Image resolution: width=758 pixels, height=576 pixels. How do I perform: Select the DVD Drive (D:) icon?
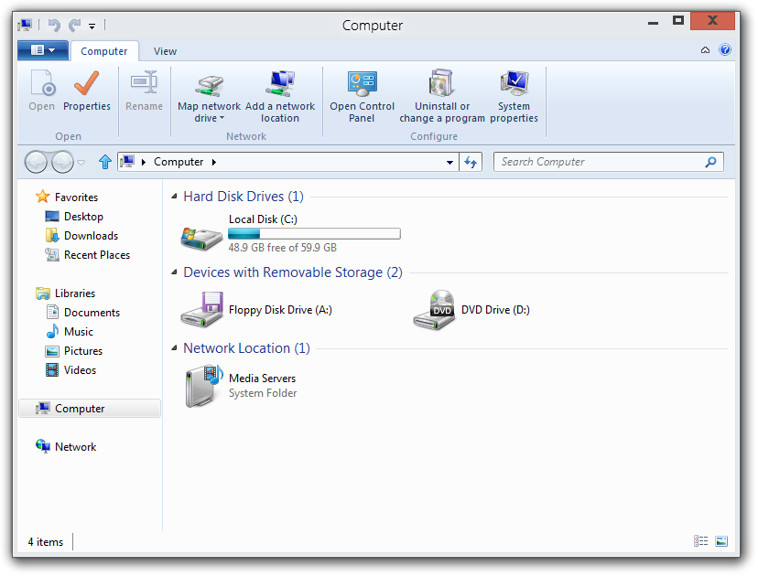click(434, 309)
